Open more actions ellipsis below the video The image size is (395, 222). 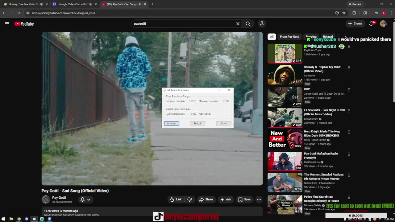(259, 199)
